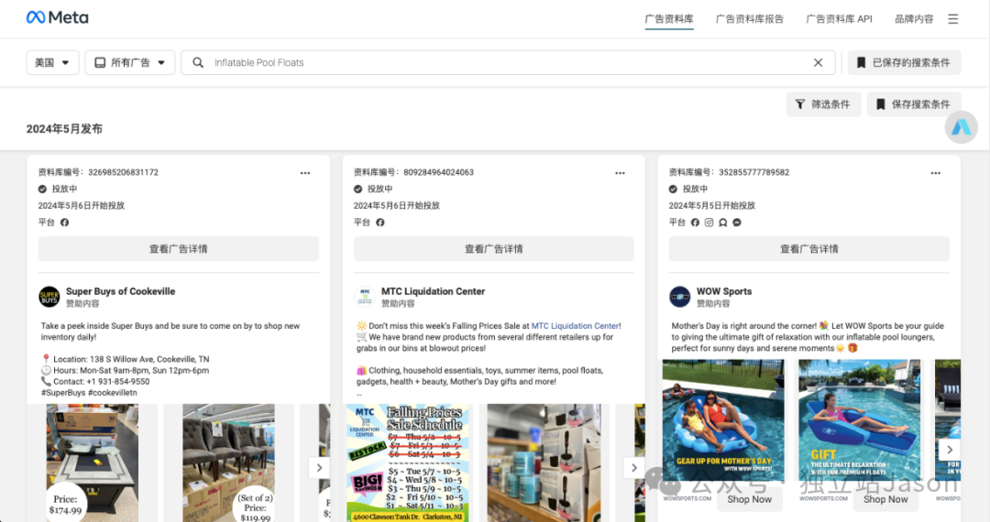The height and width of the screenshot is (522, 990).
Task: Click Shop Now under GIFT float image
Action: coord(885,499)
